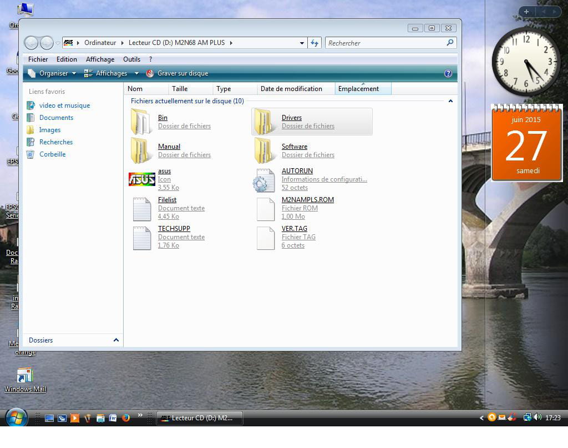Click the refresh arrows button in address bar
This screenshot has width=568, height=448.
coord(315,43)
